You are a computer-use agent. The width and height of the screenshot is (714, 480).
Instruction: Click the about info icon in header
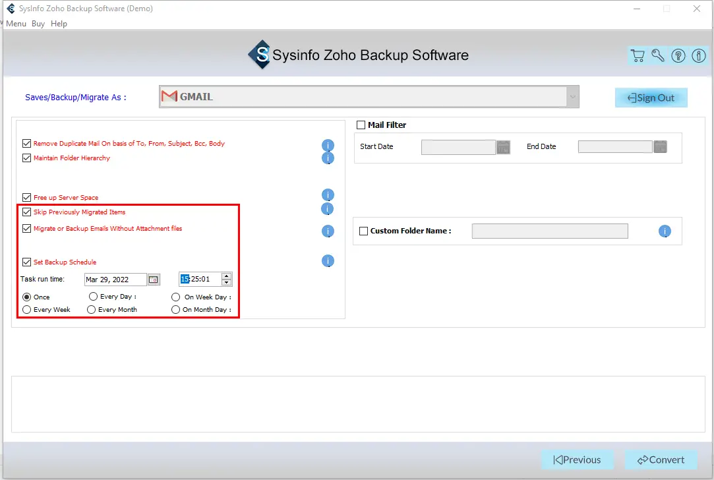coord(699,55)
